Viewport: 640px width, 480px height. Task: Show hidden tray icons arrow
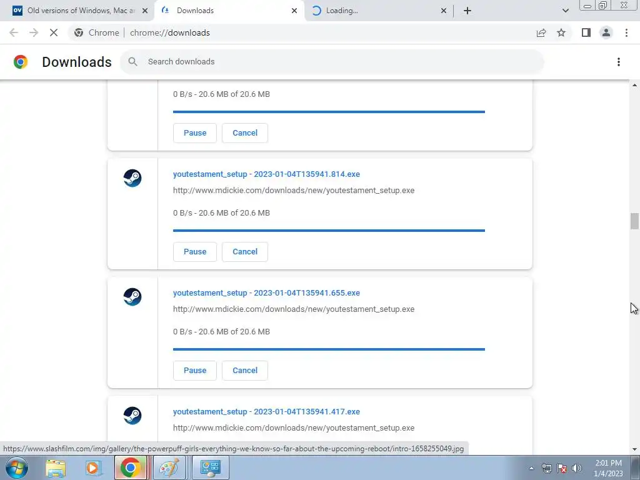[x=531, y=469]
